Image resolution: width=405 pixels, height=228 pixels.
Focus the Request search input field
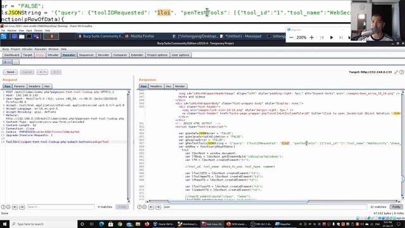61,207
